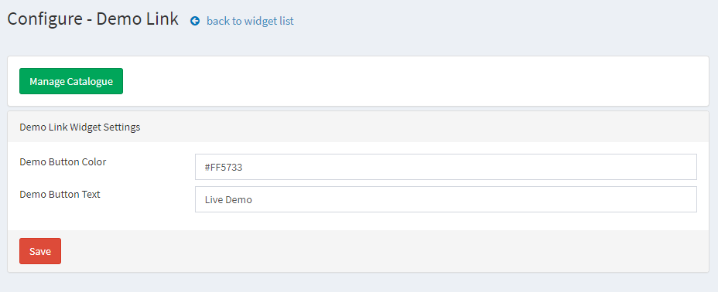Click the red Save button
The image size is (718, 292).
pos(39,251)
